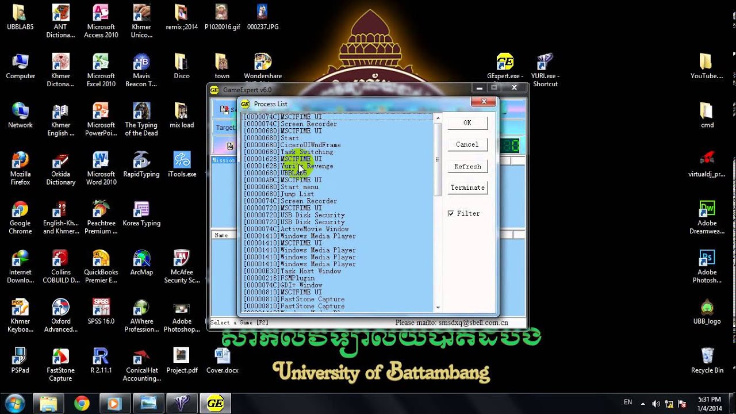Select the Yuri's Revenge process row
This screenshot has width=736, height=414.
[x=338, y=166]
